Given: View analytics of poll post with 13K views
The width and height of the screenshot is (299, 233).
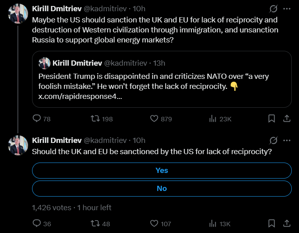Looking at the screenshot, I should coord(212,223).
